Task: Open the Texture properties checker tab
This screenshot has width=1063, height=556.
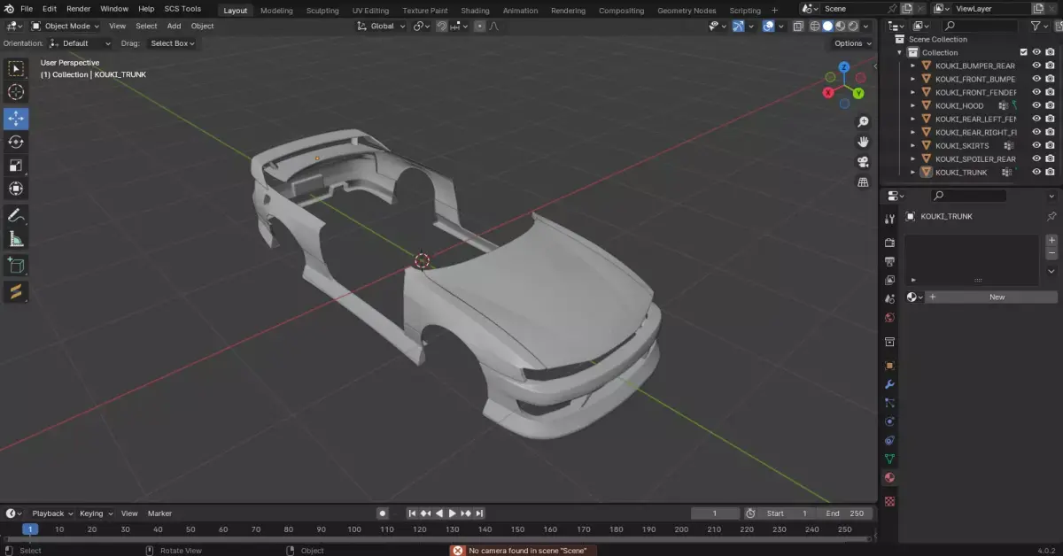Action: pos(889,501)
